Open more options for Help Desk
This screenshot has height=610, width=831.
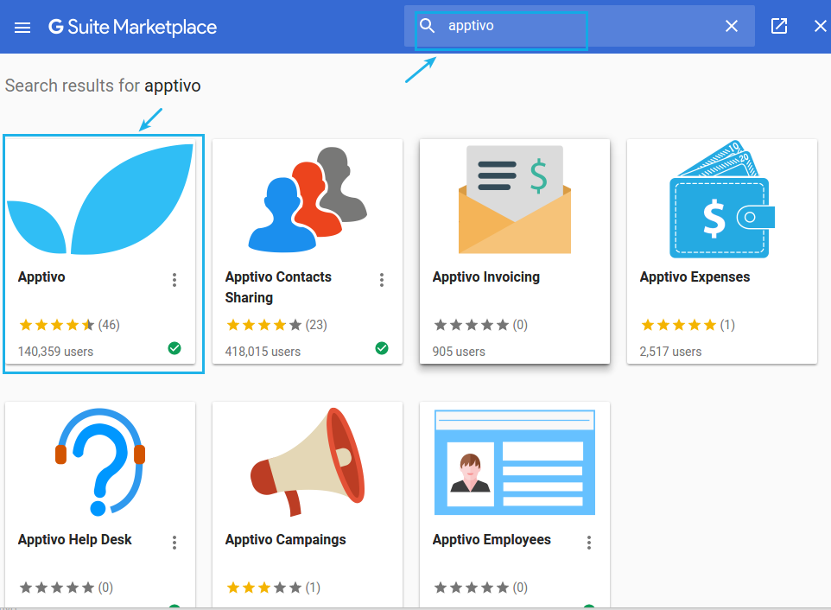click(174, 542)
